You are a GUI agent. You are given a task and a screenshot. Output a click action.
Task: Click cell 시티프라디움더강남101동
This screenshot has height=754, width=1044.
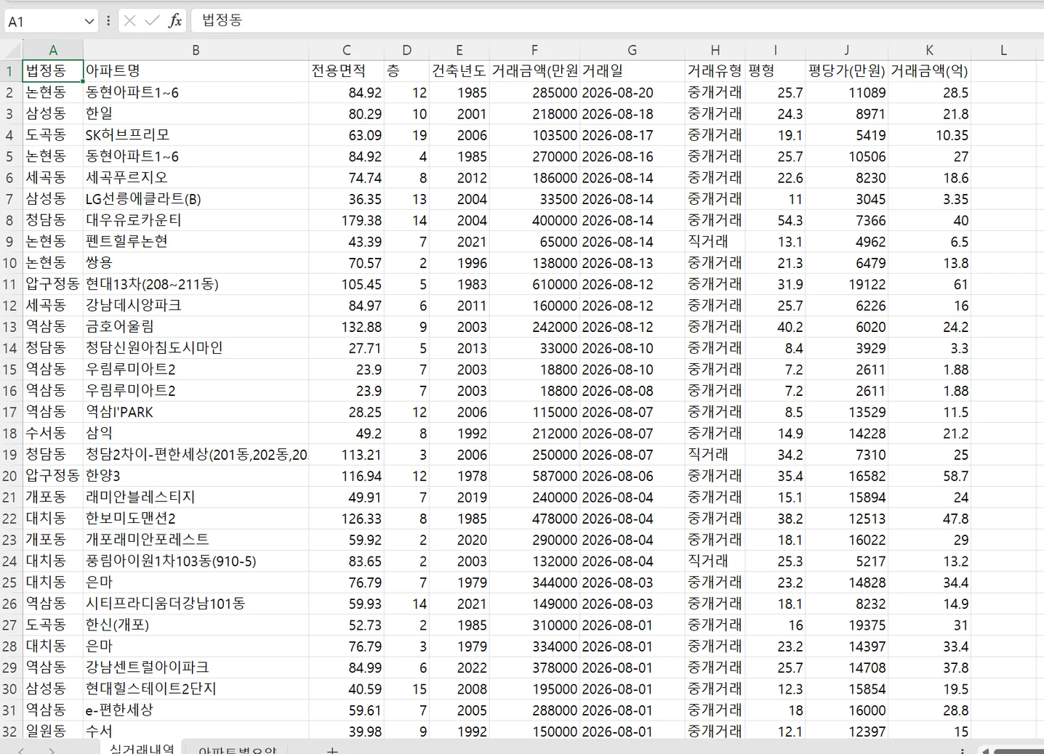coord(196,604)
